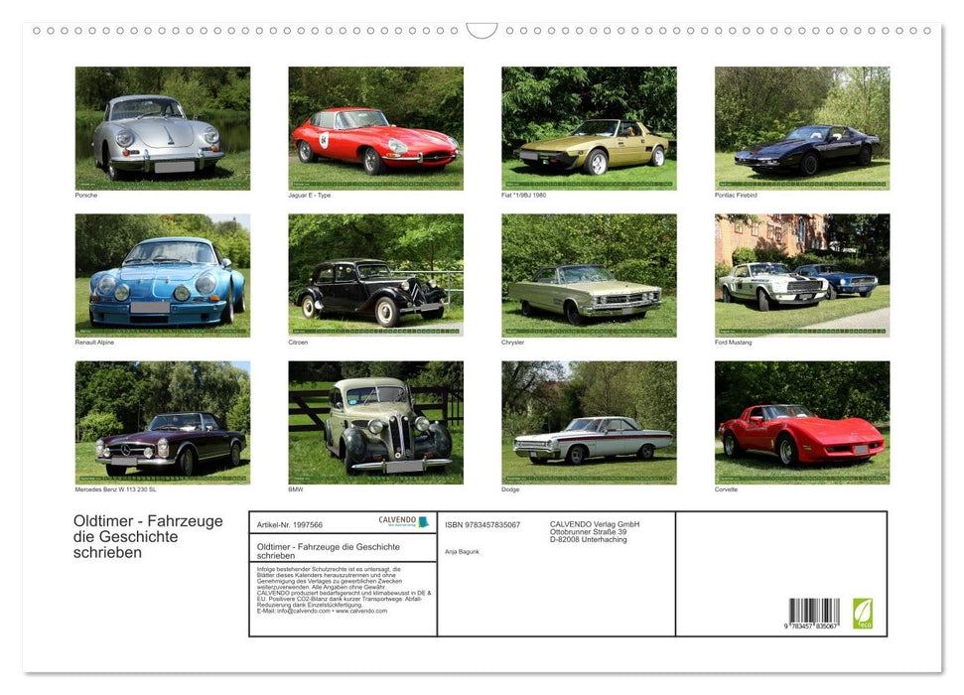
Task: Open the Fiat '1/8BJ 1980 image
Action: coord(590,127)
